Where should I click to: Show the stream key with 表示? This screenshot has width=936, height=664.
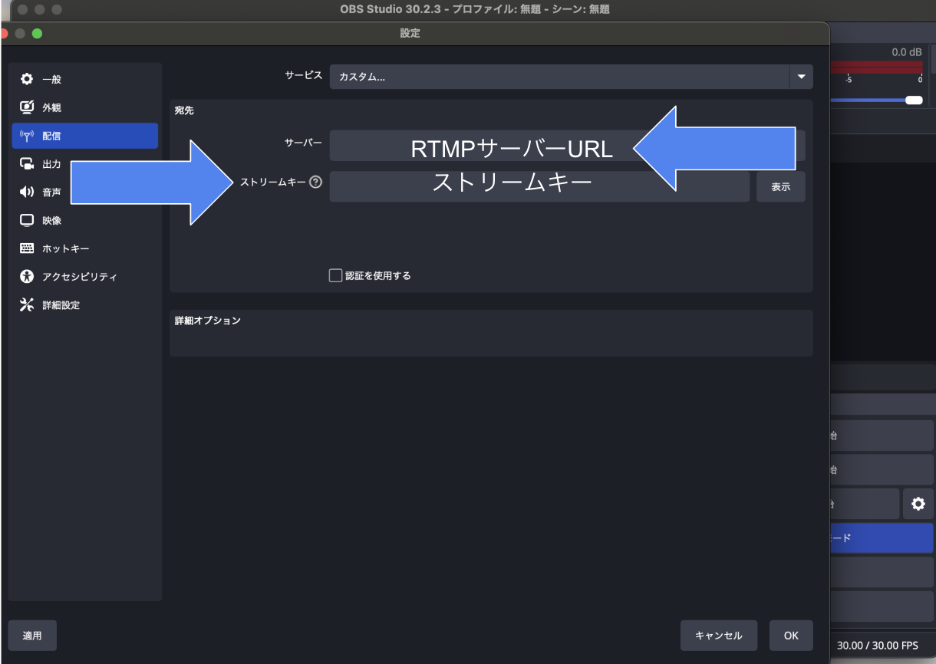click(780, 186)
